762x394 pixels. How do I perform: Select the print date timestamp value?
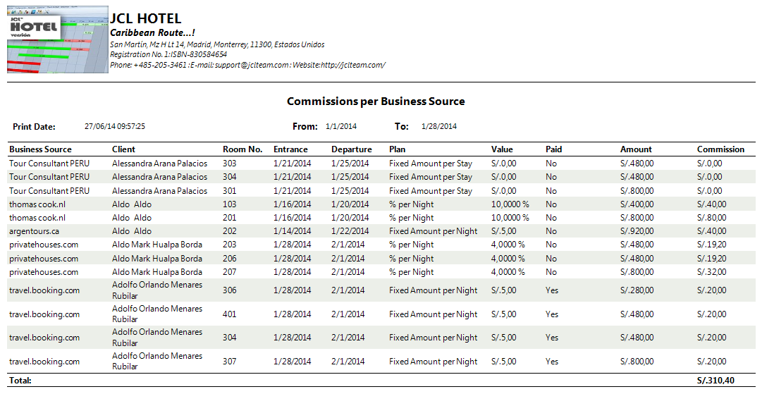click(114, 127)
